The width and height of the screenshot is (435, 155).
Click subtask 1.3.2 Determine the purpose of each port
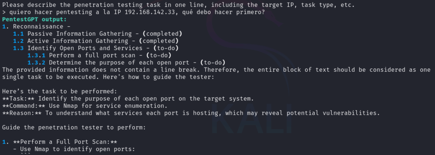[x=127, y=63]
